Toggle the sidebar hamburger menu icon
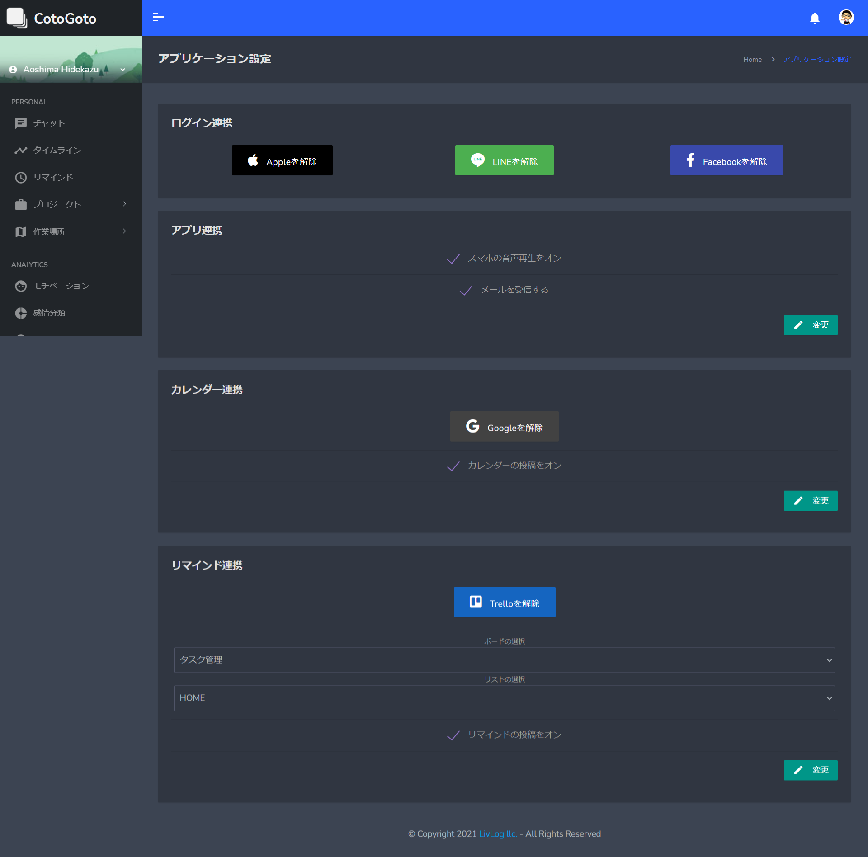Screen dimensions: 868x857 point(158,18)
